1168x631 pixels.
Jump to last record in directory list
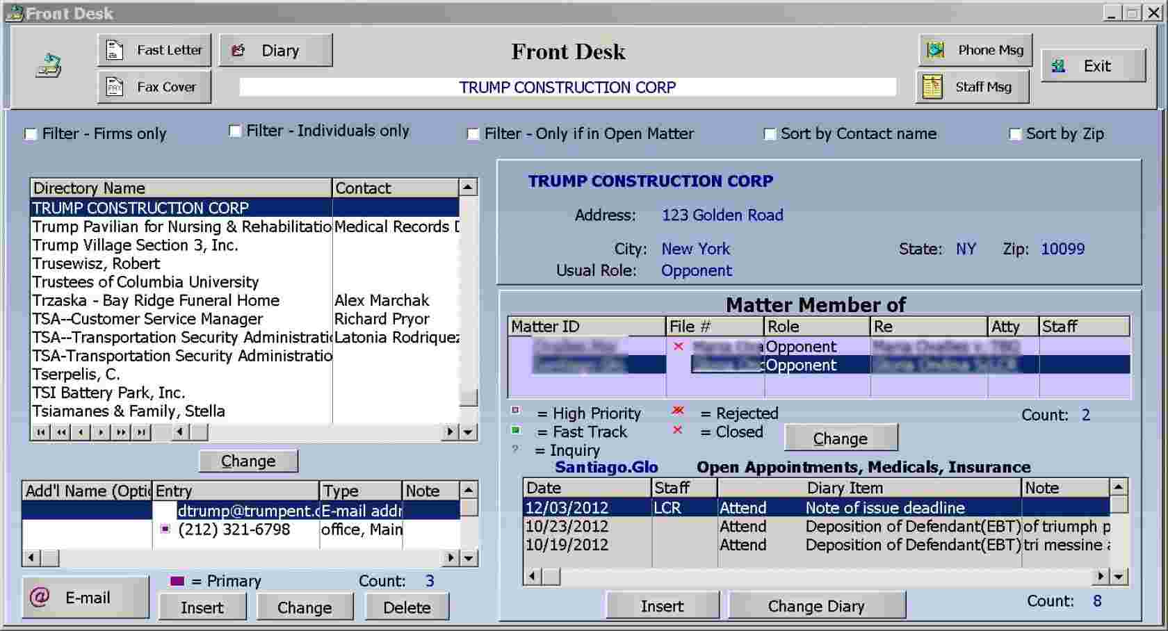(x=142, y=432)
